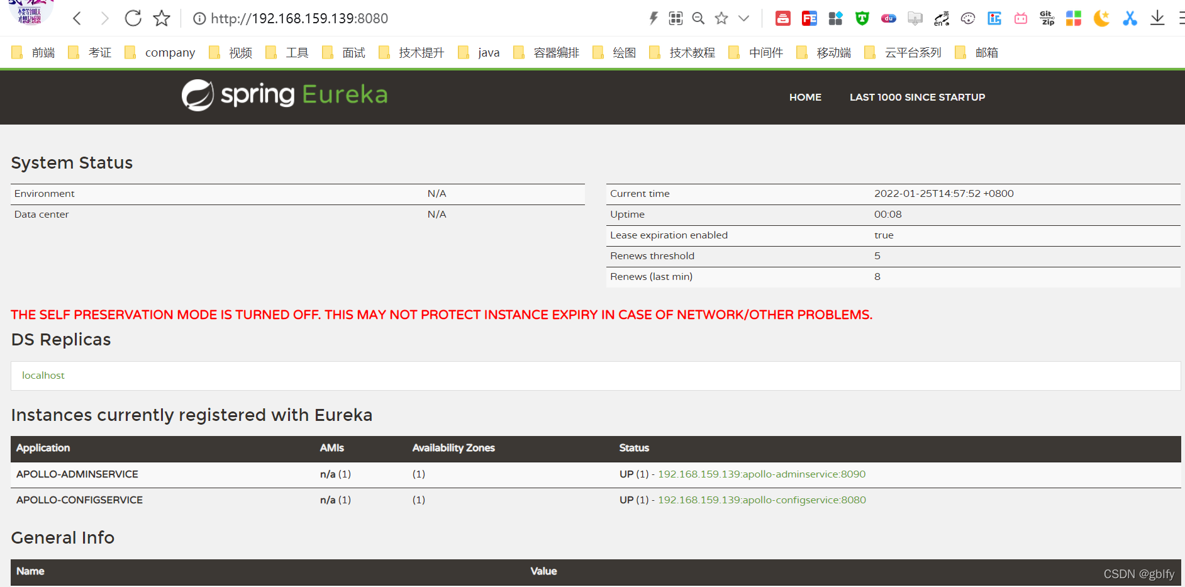The width and height of the screenshot is (1185, 587).
Task: Reload the page with the refresh icon
Action: [x=133, y=18]
